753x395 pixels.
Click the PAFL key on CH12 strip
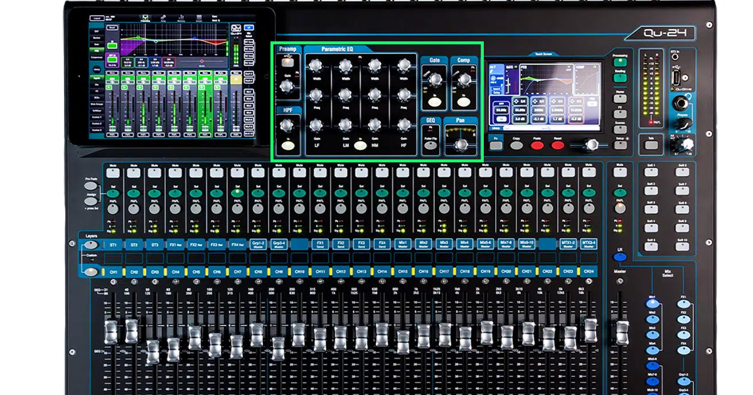click(x=340, y=208)
